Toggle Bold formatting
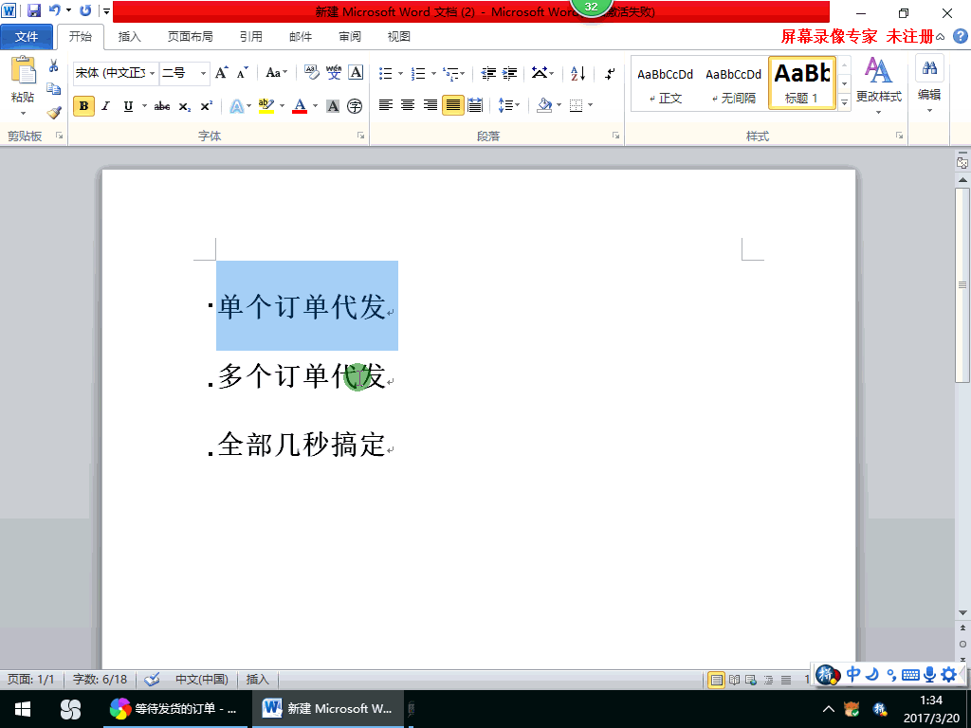The width and height of the screenshot is (971, 728). [x=83, y=106]
